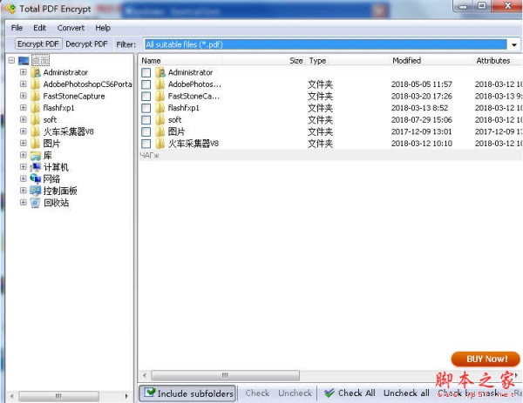Image resolution: width=523 pixels, height=403 pixels.
Task: Sort file list by Name column
Action: tap(180, 61)
